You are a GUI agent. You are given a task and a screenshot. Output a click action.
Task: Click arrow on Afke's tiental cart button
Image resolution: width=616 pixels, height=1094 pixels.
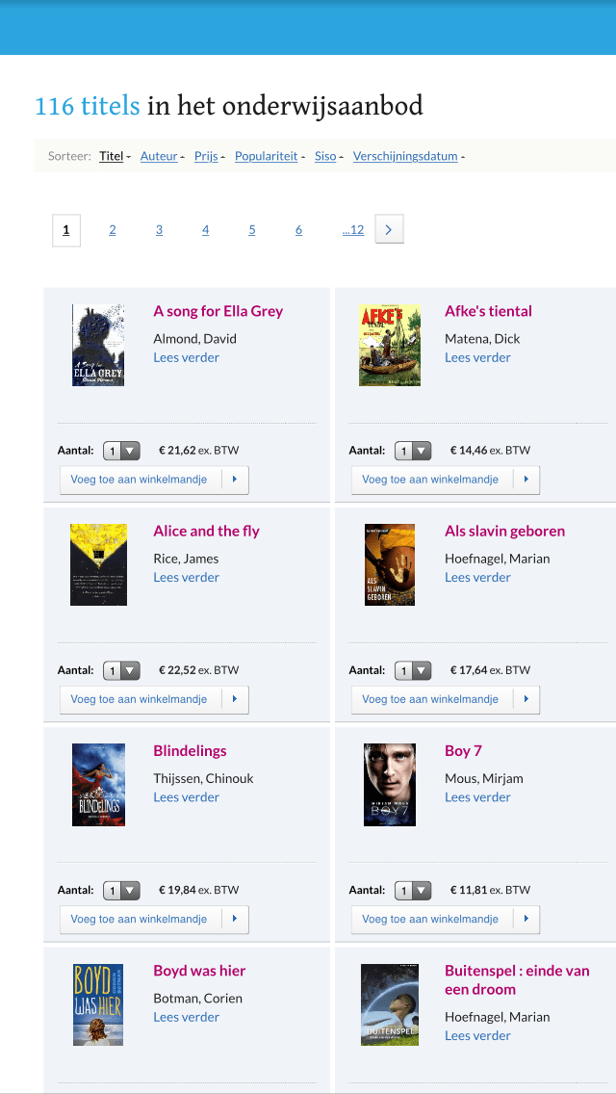[526, 480]
